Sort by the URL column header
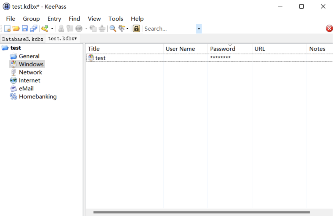The height and width of the screenshot is (217, 334). coord(279,49)
